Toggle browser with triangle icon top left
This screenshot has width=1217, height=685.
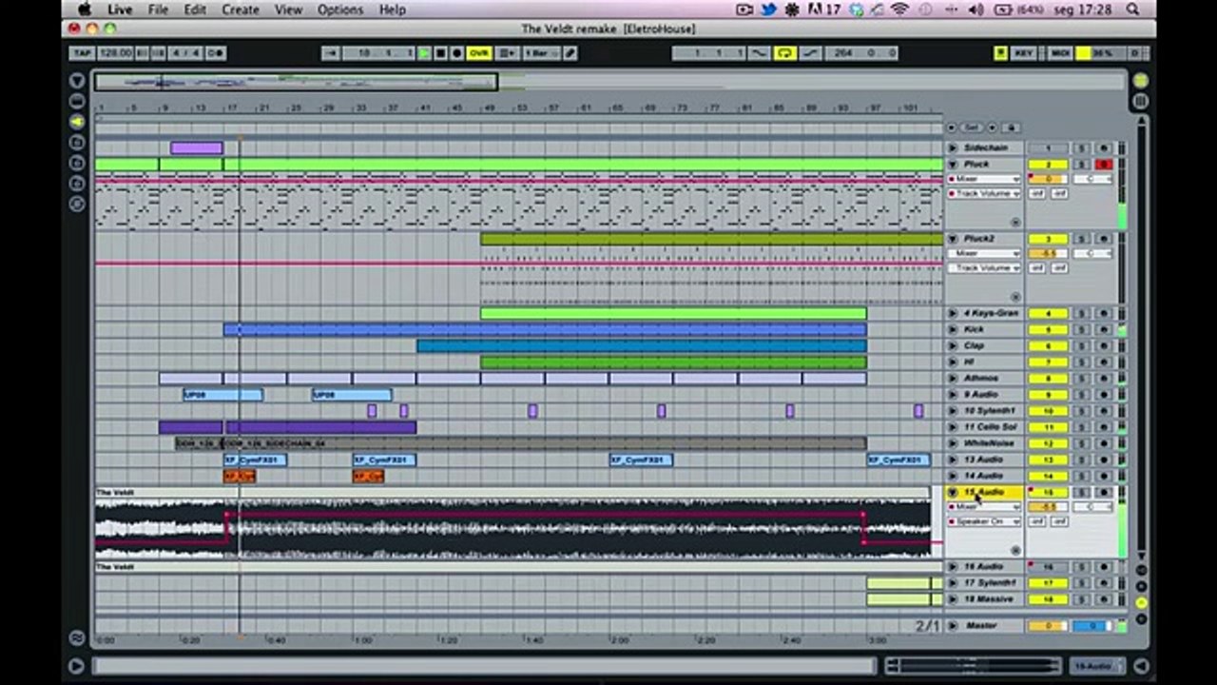coord(77,81)
